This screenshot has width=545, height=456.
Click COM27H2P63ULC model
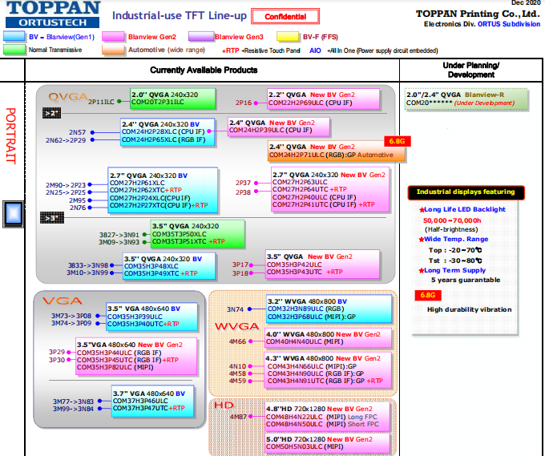(300, 182)
